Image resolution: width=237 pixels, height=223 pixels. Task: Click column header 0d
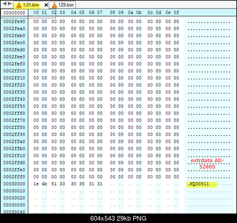(158, 12)
